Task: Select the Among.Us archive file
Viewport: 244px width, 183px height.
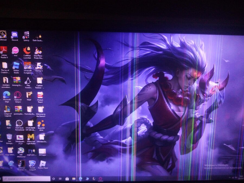Action: click(17, 82)
